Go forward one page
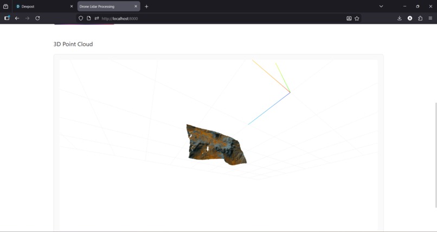 point(27,18)
